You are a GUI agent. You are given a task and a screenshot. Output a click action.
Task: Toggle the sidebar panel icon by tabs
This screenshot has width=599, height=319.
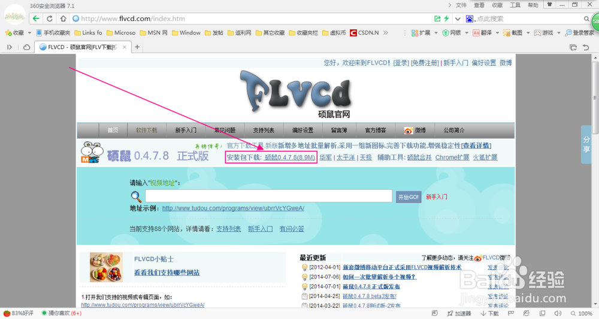tap(10, 47)
